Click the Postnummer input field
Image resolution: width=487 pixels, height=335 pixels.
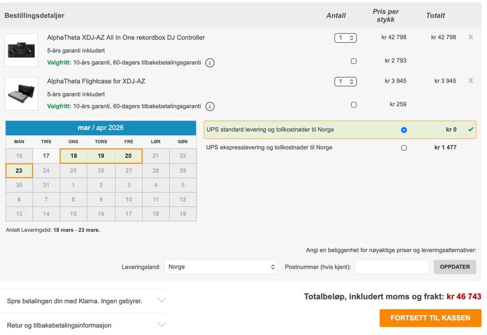(x=392, y=267)
